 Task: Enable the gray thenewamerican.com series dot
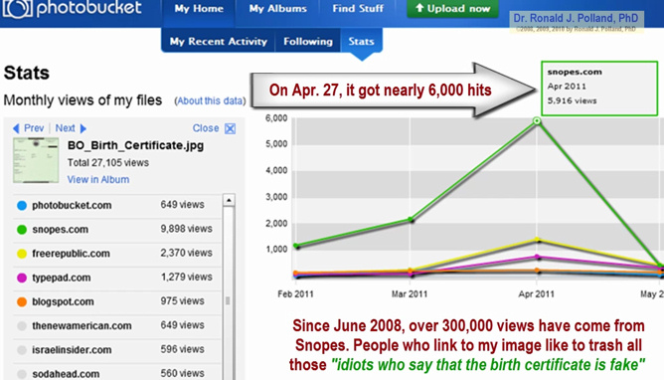(x=22, y=326)
